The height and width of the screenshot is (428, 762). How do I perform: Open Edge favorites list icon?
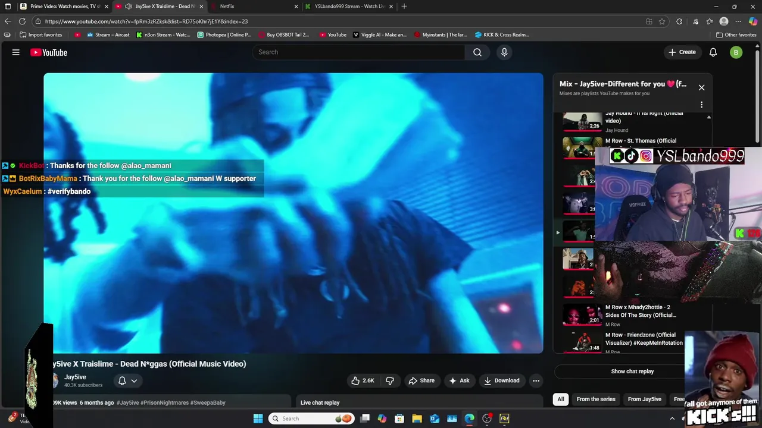point(710,21)
